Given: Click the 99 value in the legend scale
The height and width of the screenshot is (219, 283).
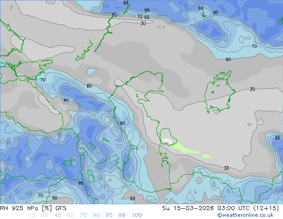Looking at the screenshot, I should tap(122, 215).
